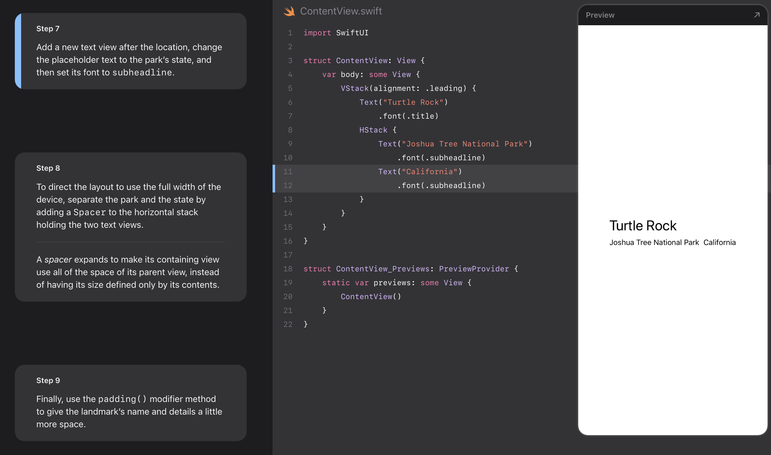Viewport: 771px width, 455px height.
Task: Click California text in the preview
Action: pyautogui.click(x=719, y=242)
